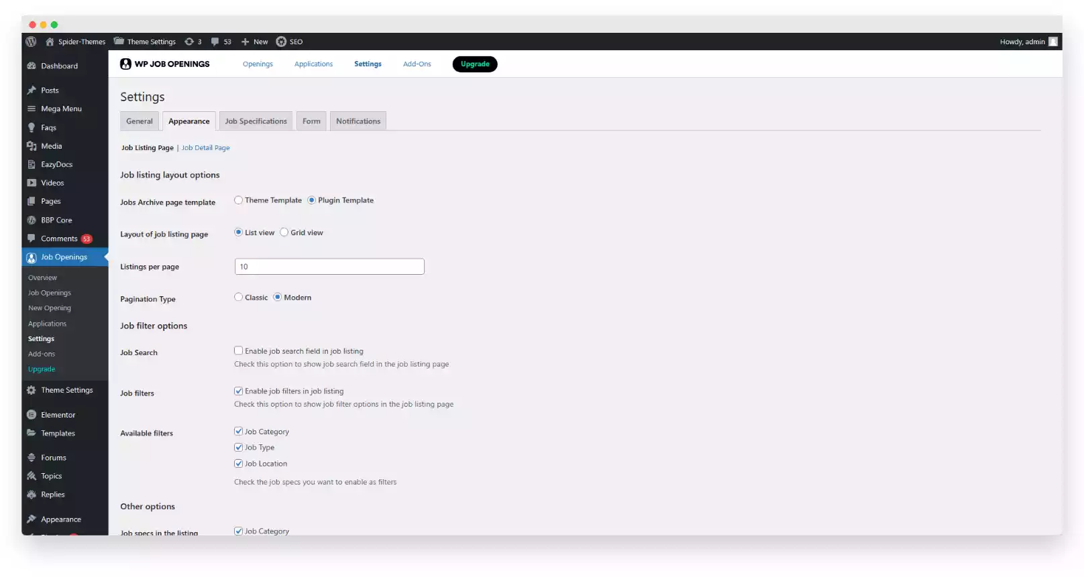Open the Videos play icon

32,183
